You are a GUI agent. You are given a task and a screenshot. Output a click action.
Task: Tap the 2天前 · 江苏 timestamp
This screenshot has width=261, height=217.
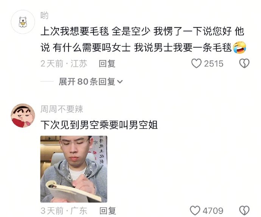pos(64,64)
